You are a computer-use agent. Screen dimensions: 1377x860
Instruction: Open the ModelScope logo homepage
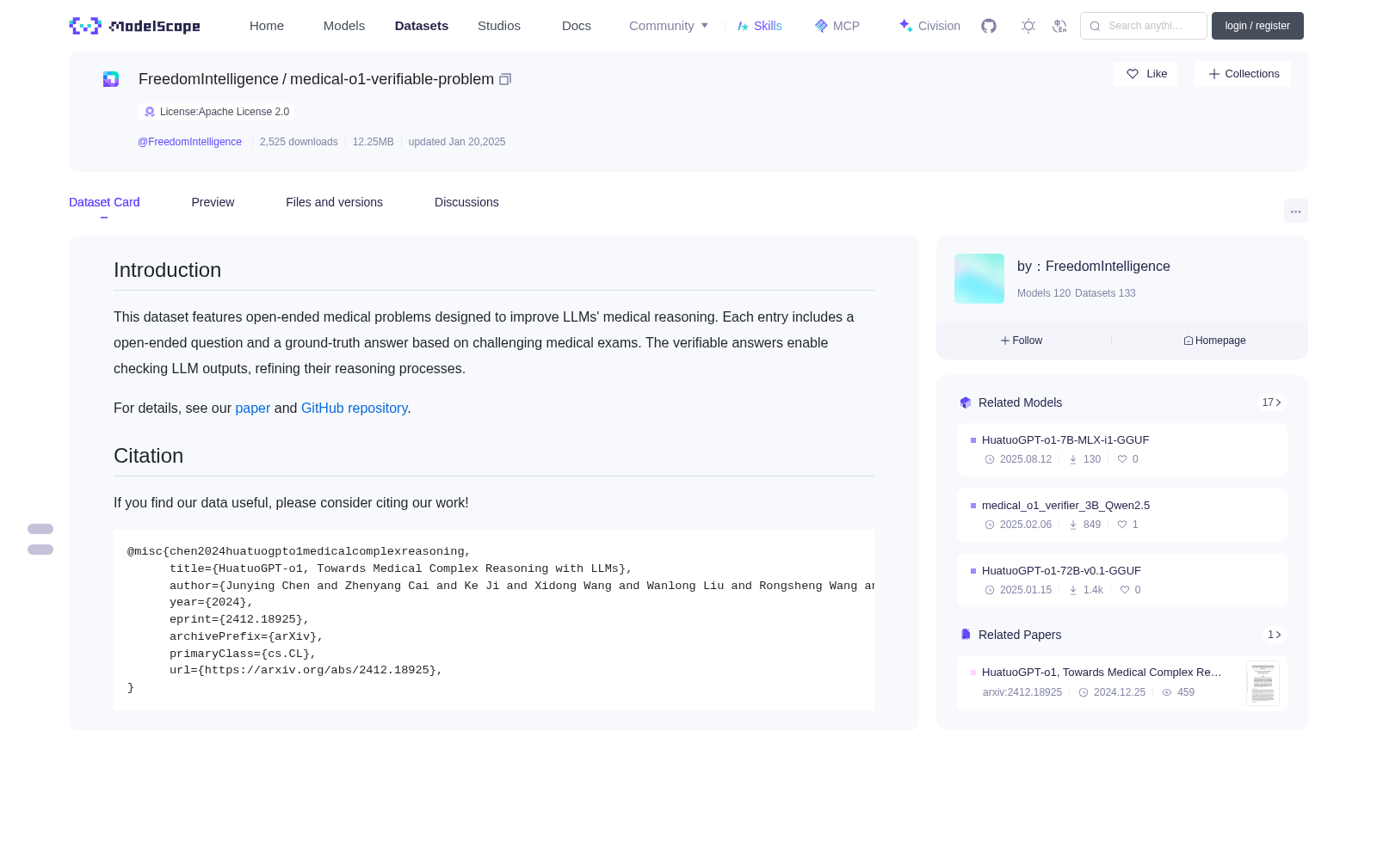point(135,26)
